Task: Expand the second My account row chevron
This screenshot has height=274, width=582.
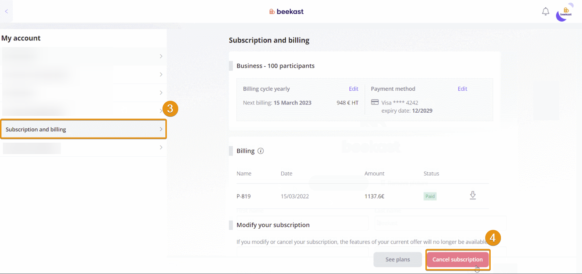Action: (161, 74)
